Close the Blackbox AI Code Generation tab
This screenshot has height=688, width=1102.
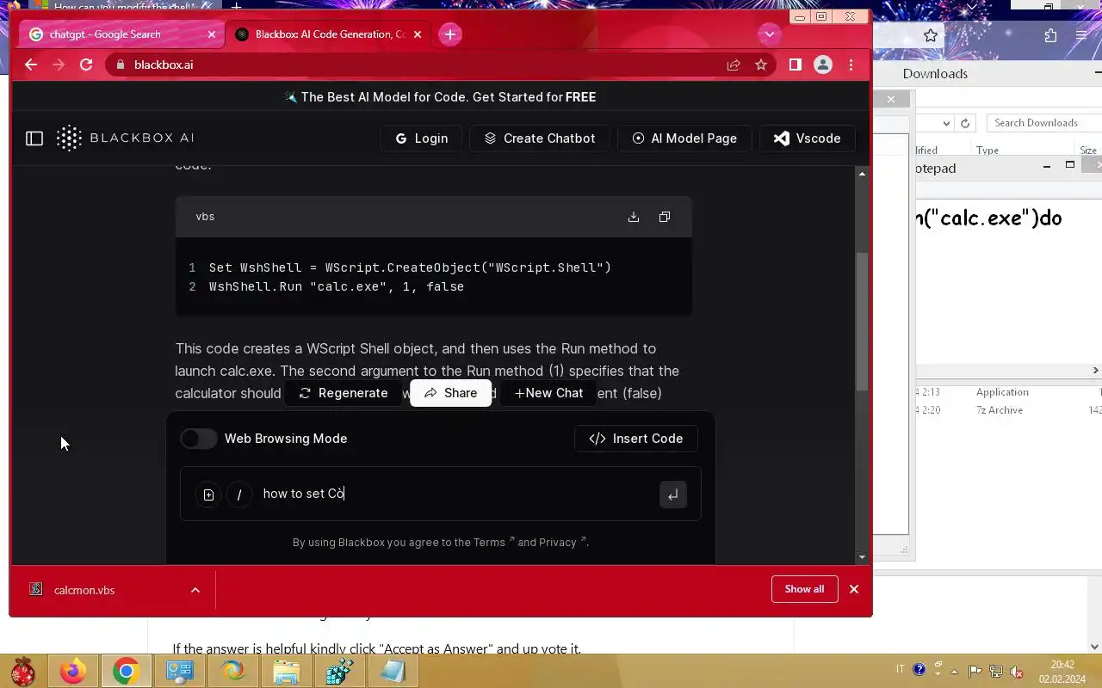418,34
